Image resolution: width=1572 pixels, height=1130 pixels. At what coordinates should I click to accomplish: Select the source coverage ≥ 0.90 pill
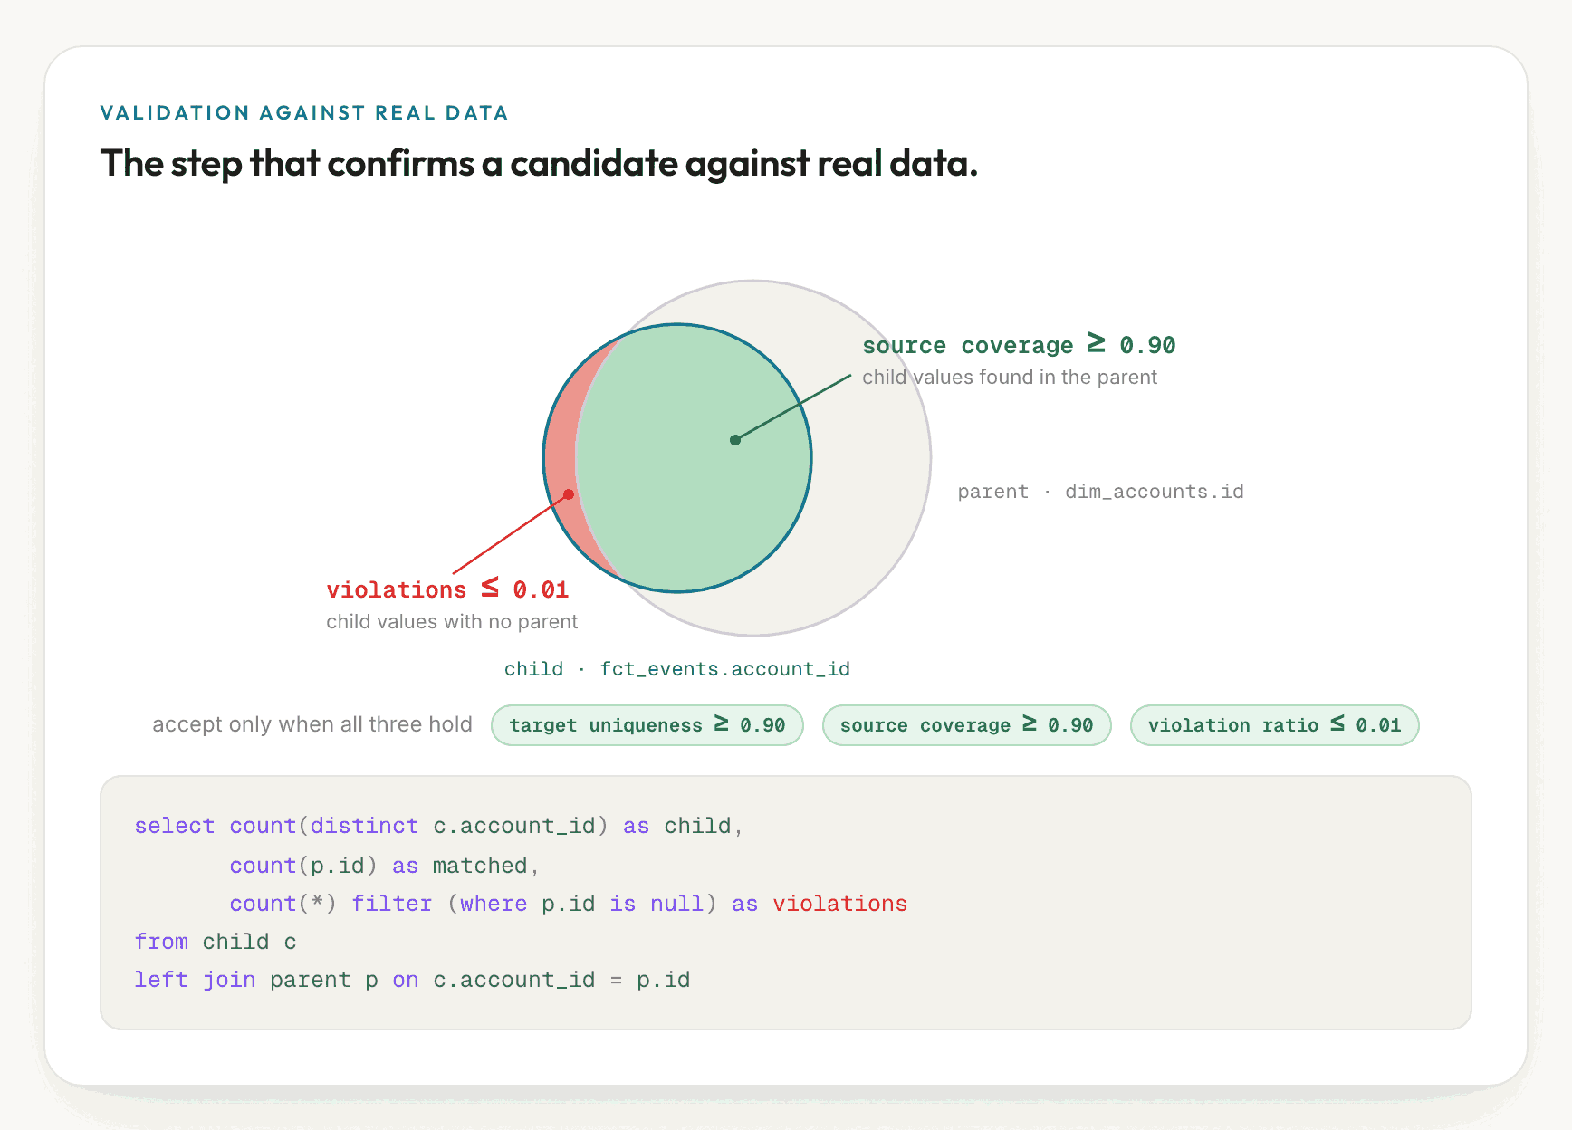966,725
